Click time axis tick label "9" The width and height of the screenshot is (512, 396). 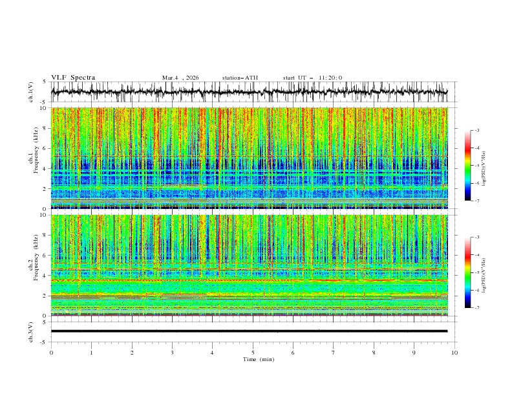[x=414, y=353]
